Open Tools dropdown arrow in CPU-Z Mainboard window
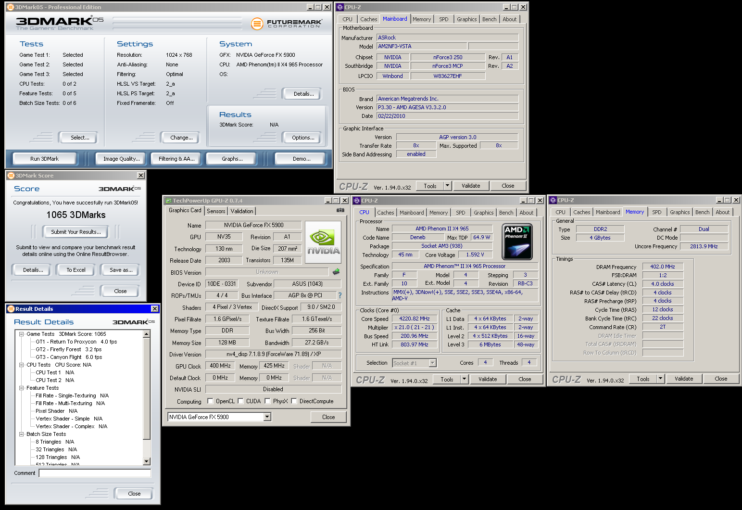This screenshot has width=742, height=510. pos(448,186)
